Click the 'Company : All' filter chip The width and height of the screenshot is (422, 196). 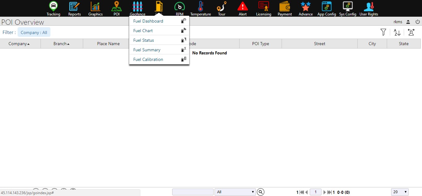pos(34,32)
